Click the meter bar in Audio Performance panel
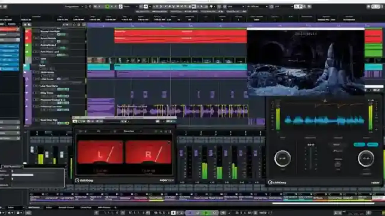This screenshot has height=216, width=385. coord(23,175)
